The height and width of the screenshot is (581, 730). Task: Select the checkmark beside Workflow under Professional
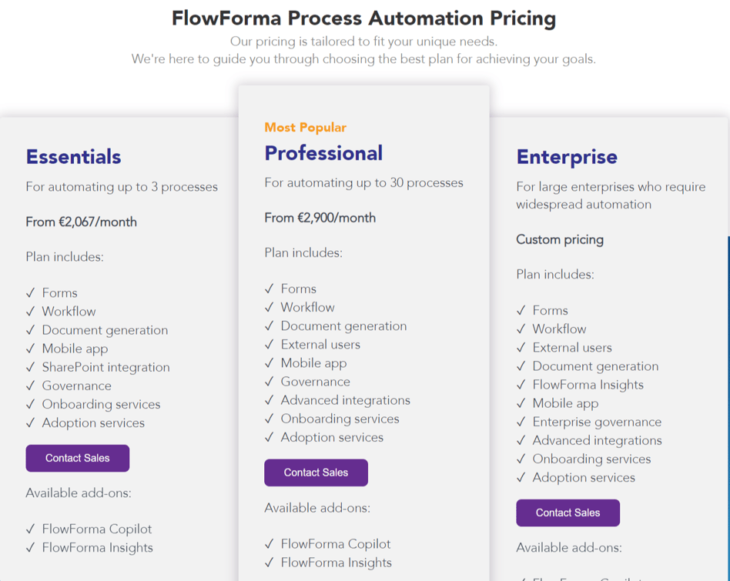coord(269,307)
